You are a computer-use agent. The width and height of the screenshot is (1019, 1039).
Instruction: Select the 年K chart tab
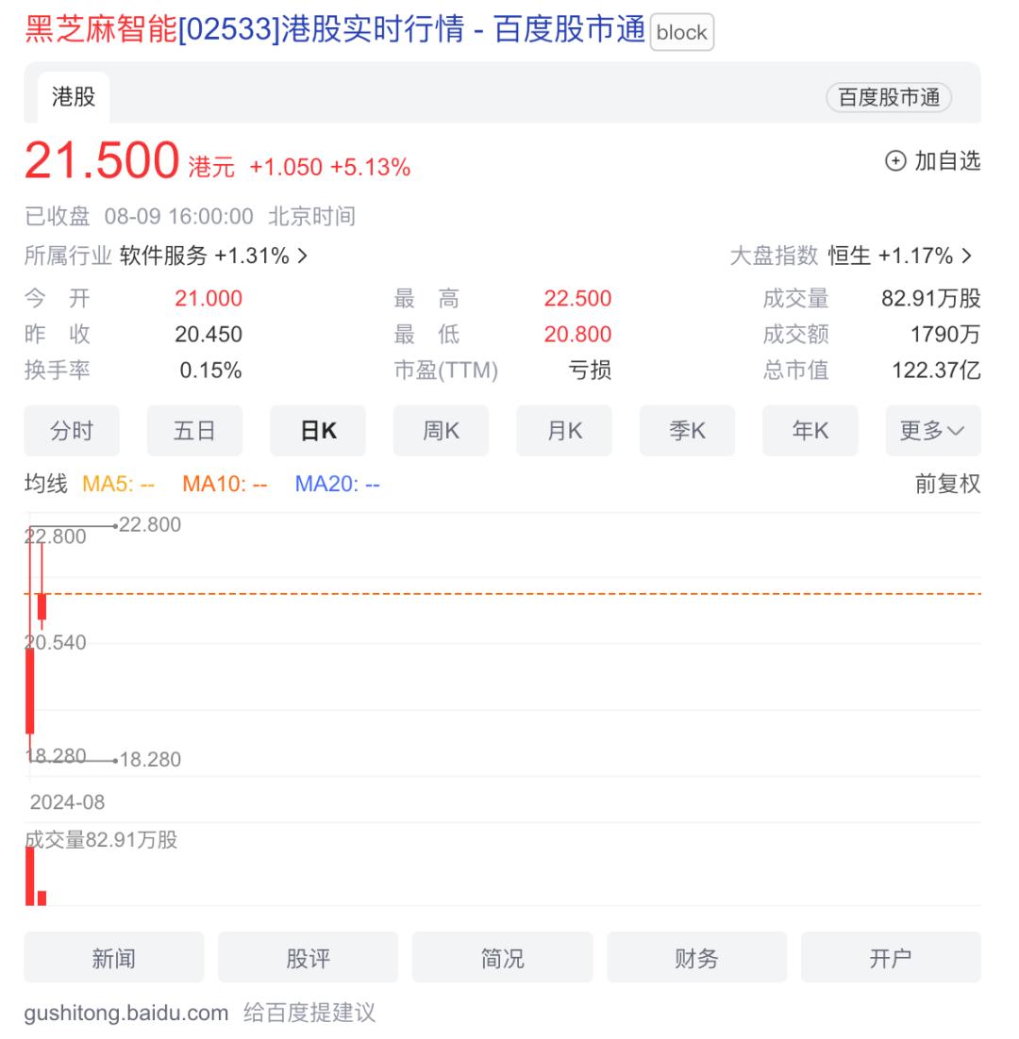810,431
